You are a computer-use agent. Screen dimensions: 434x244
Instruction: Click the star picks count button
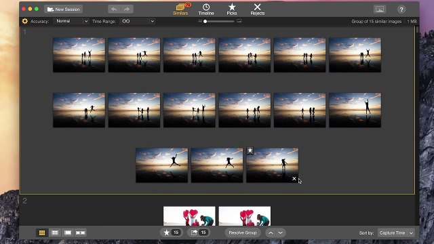click(172, 232)
